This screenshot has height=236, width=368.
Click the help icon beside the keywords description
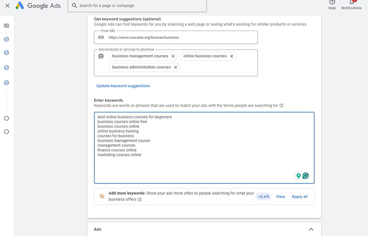(281, 105)
